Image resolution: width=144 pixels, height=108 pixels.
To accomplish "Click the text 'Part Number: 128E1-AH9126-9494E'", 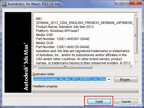I will pos(63,47).
